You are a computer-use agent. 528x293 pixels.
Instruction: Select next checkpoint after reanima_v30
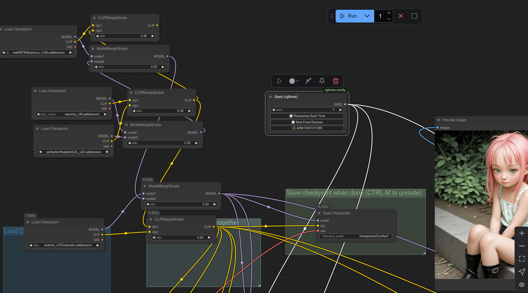[x=105, y=114]
